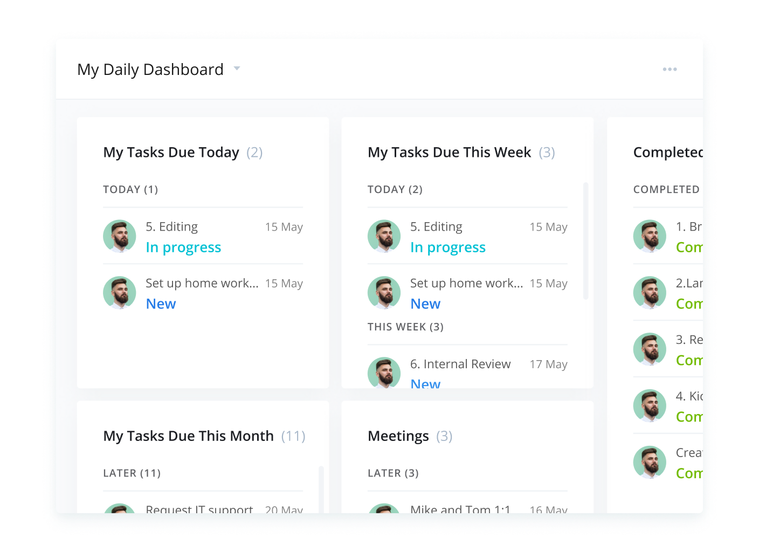This screenshot has height=552, width=759.
Task: Open the three-dot dashboard options menu
Action: coord(670,70)
